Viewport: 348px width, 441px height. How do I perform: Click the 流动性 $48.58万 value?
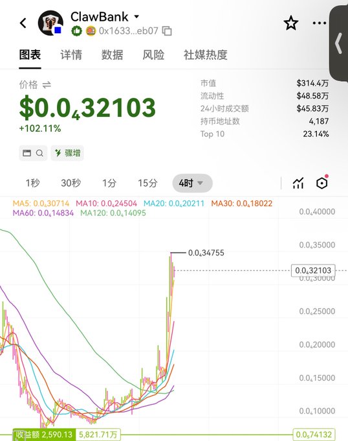tap(312, 96)
